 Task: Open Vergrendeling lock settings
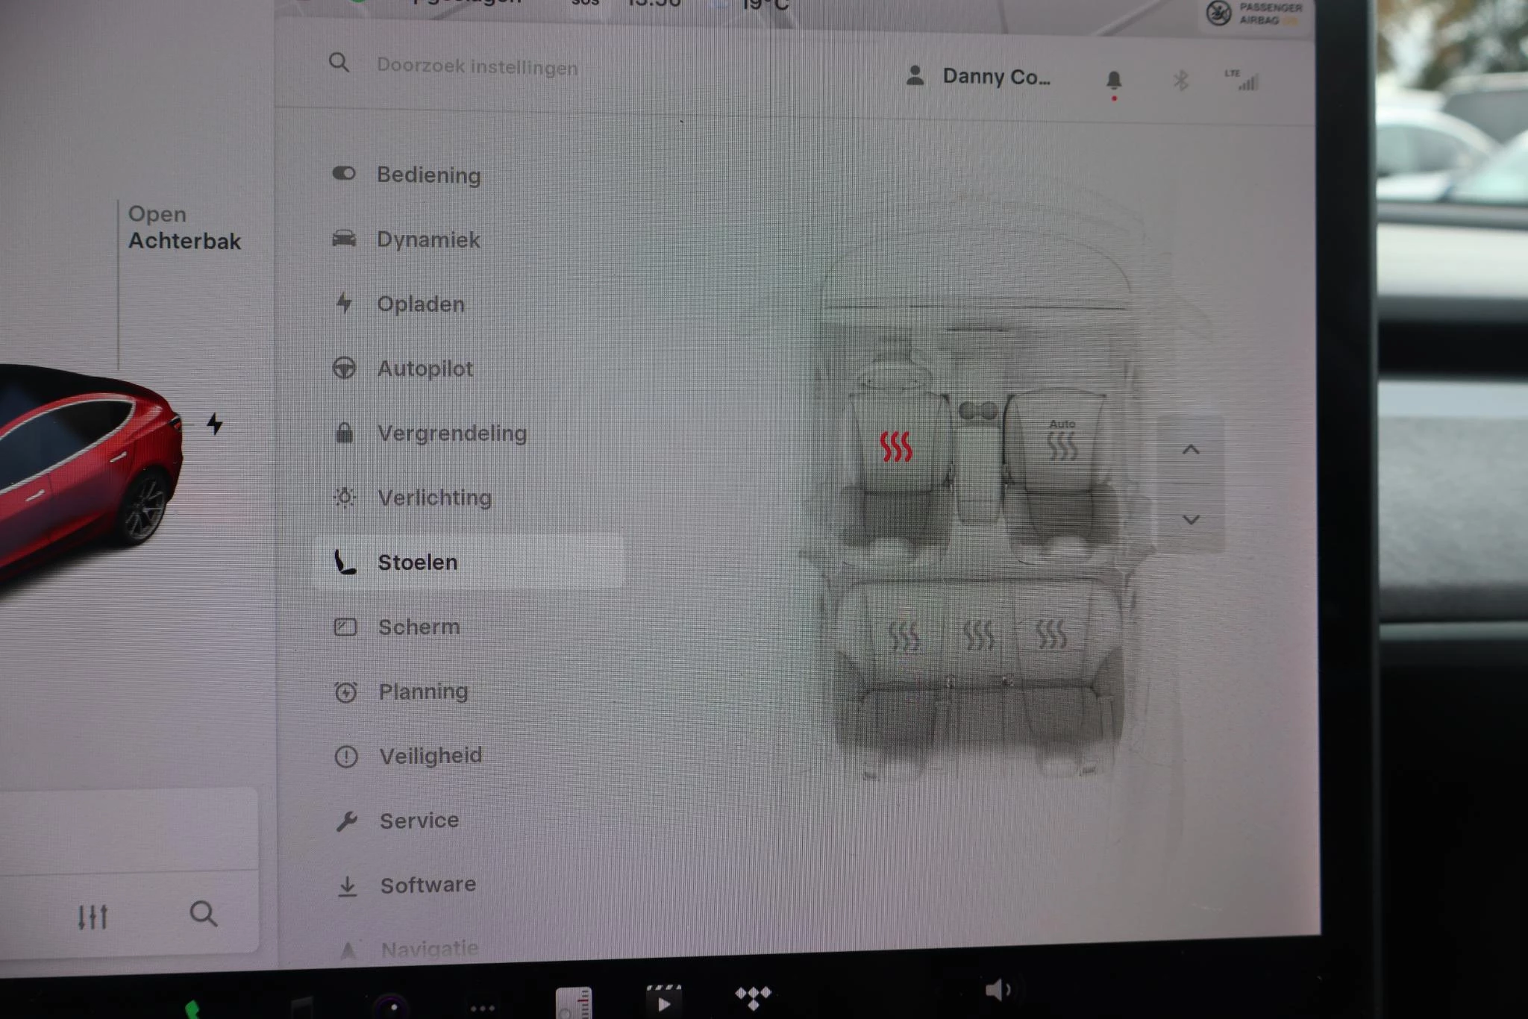click(x=452, y=433)
